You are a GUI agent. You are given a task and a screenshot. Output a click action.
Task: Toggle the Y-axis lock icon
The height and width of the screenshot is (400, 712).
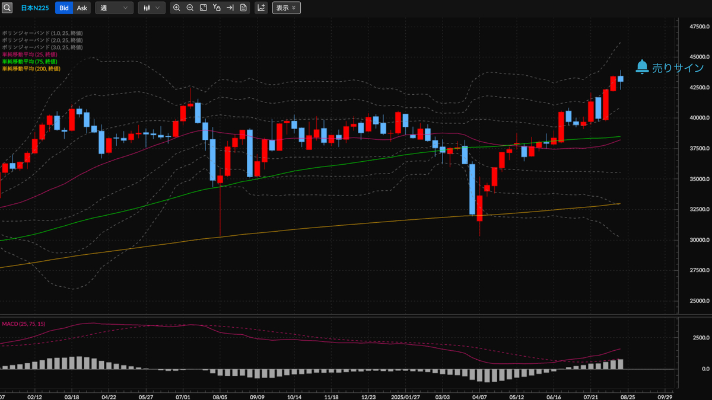point(217,8)
